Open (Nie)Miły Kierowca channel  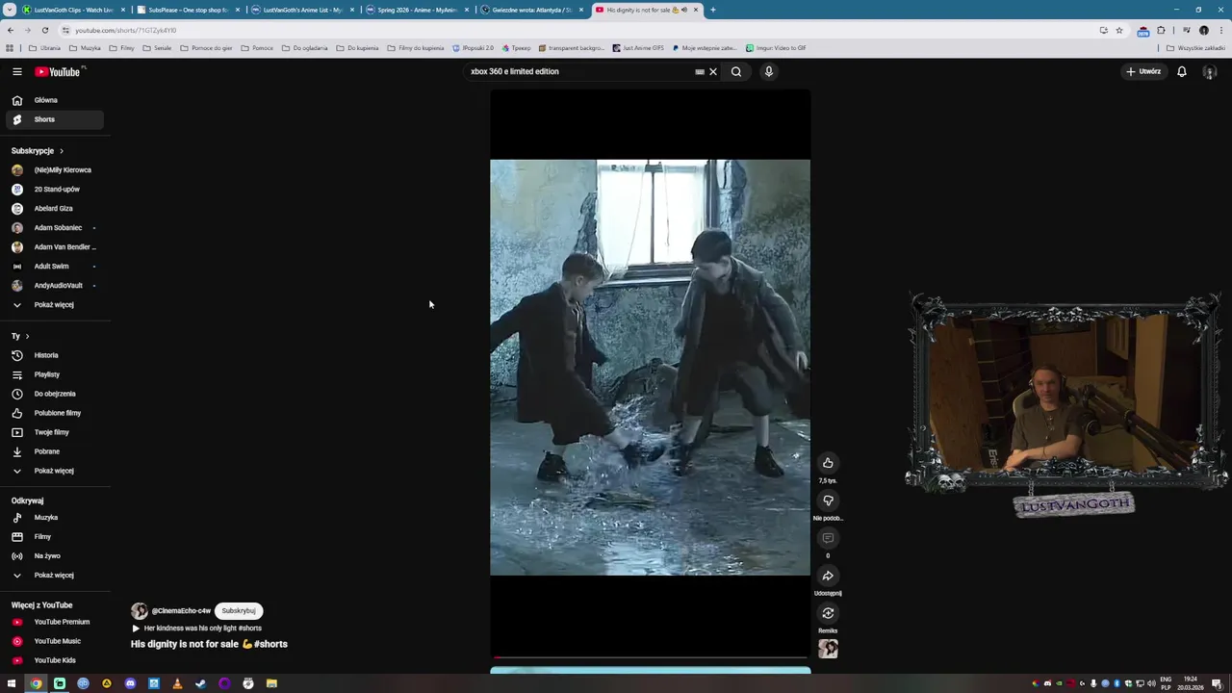[x=53, y=169]
